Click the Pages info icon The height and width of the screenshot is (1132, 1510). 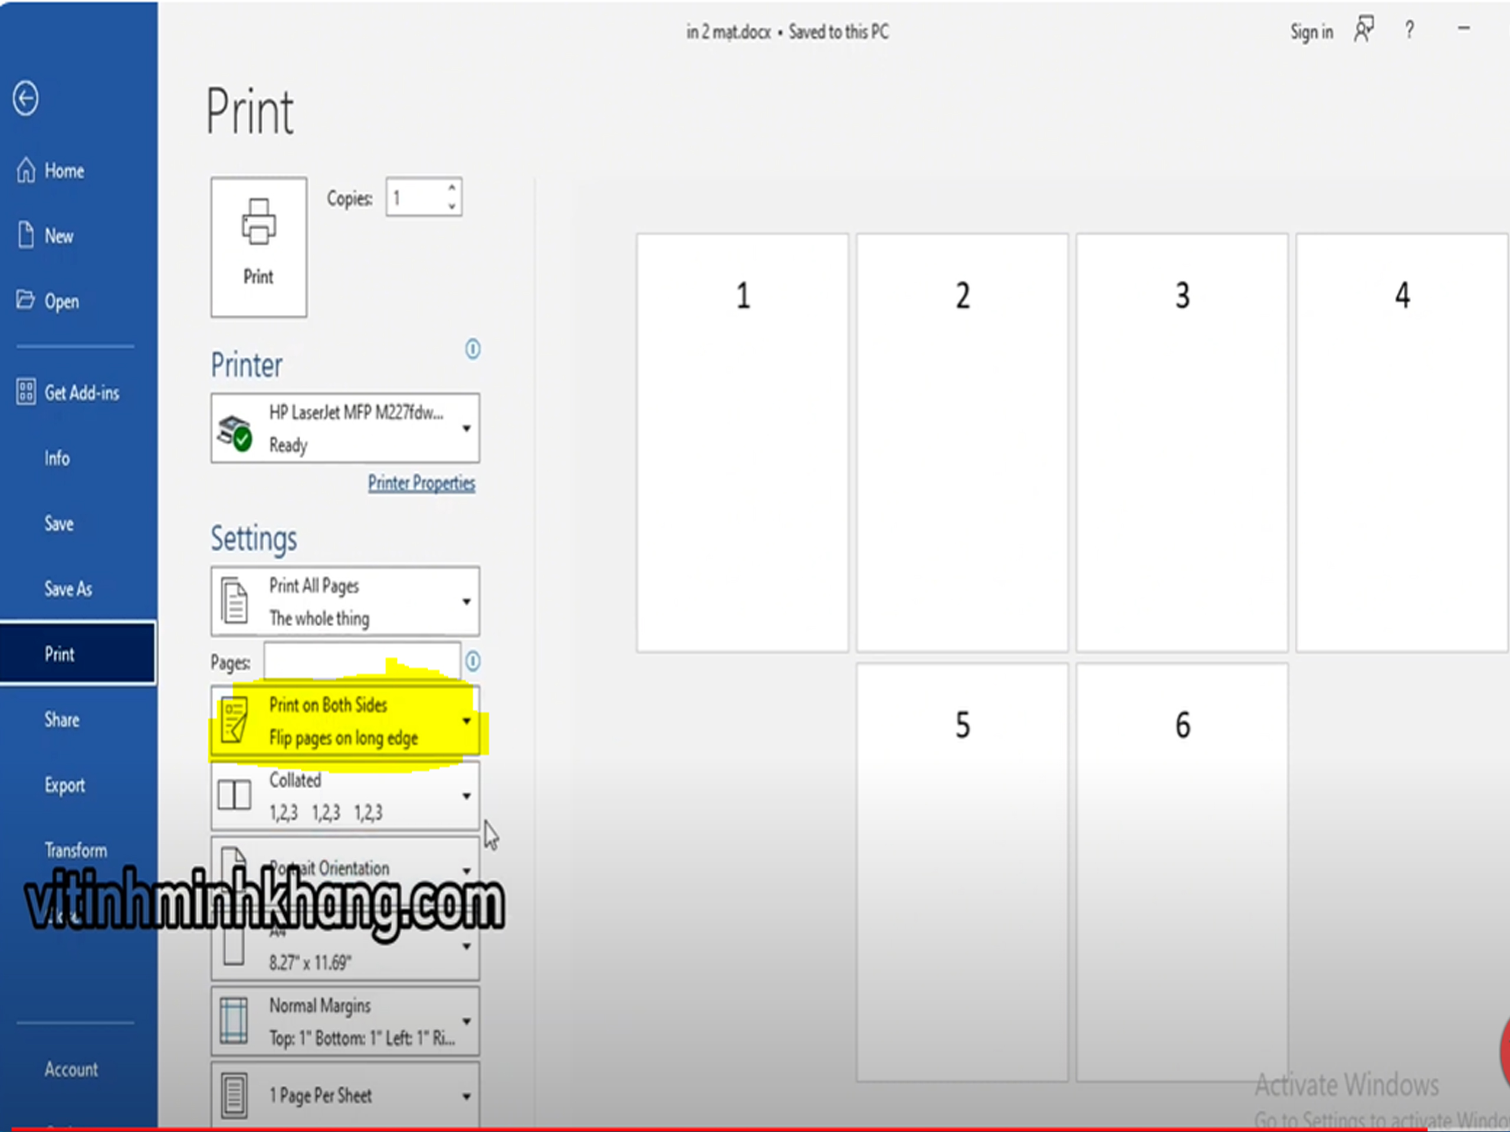pos(472,661)
